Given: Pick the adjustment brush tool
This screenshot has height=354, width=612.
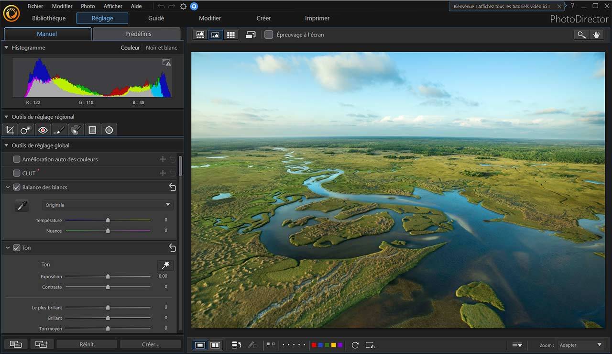Looking at the screenshot, I should [x=59, y=130].
